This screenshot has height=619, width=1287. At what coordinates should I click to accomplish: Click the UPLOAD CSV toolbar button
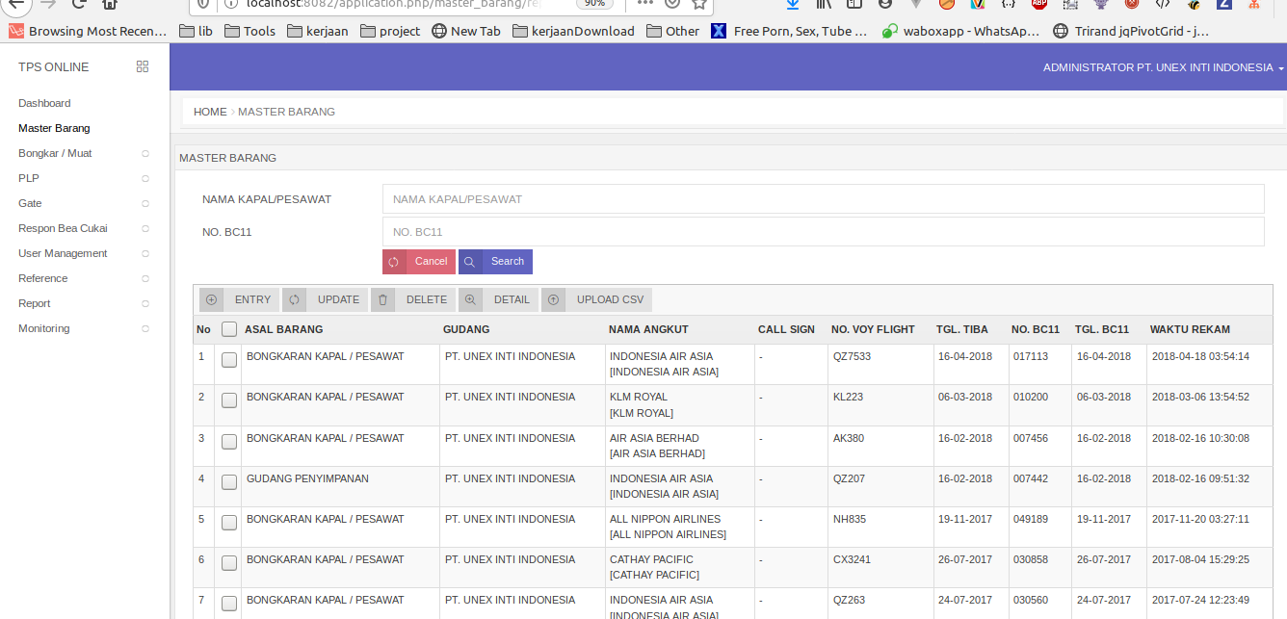click(596, 299)
